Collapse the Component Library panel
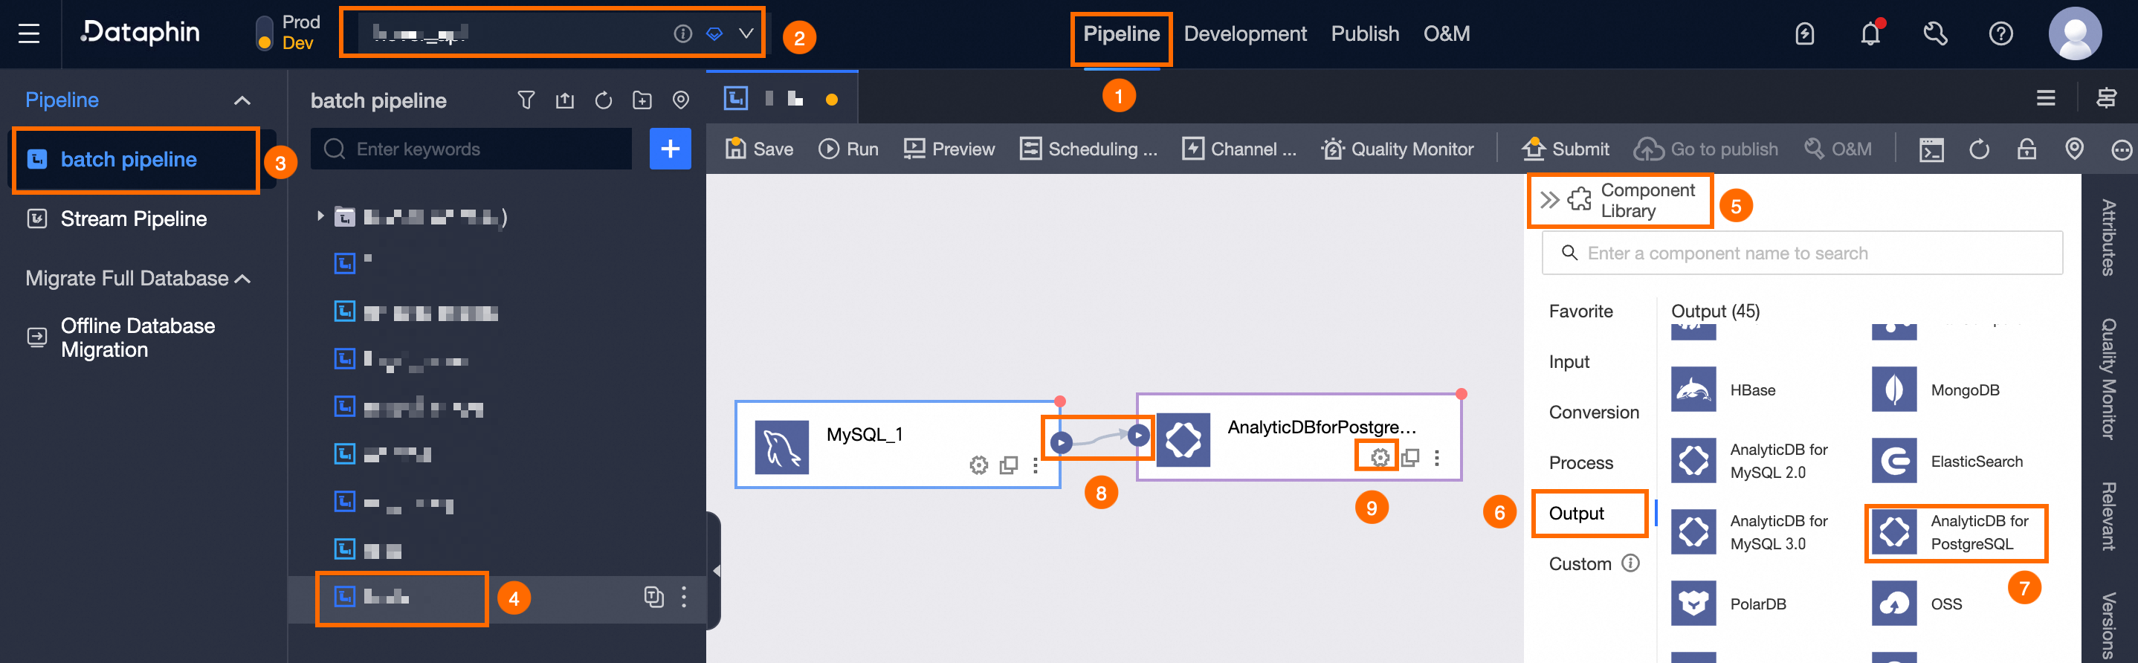Image resolution: width=2138 pixels, height=663 pixels. coord(1548,200)
